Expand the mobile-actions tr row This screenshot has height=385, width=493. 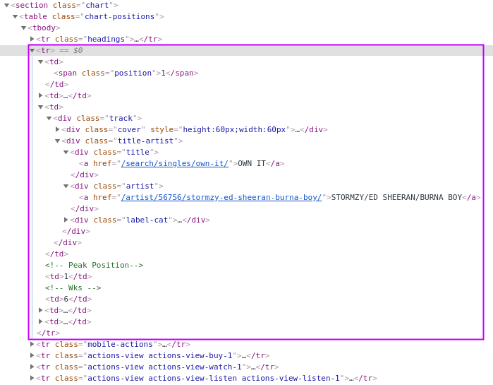(x=32, y=344)
